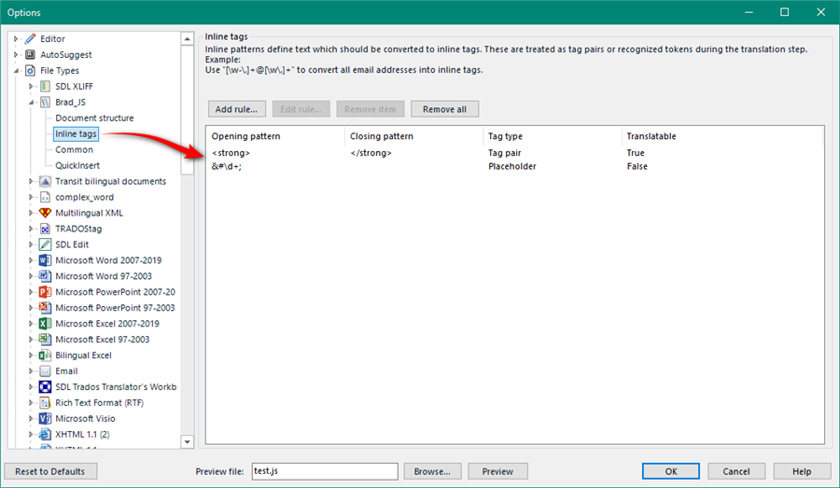
Task: Click Remove all button
Action: 444,109
